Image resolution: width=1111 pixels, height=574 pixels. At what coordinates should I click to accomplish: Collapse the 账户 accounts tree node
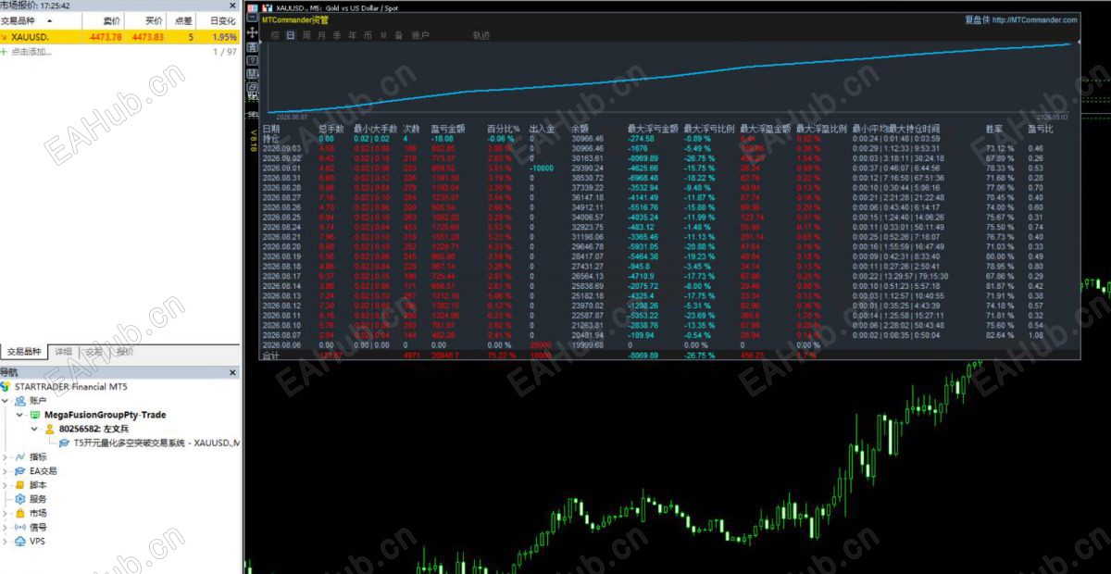[6, 401]
